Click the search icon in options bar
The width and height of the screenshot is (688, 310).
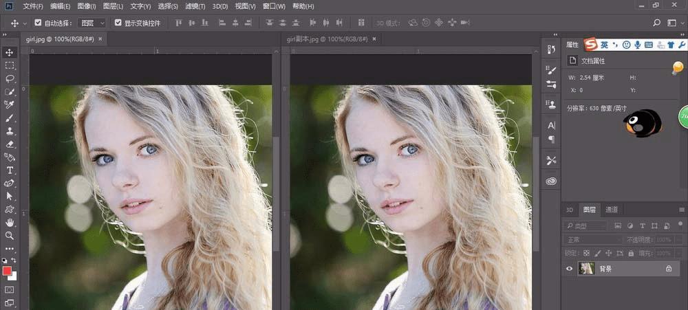click(656, 23)
